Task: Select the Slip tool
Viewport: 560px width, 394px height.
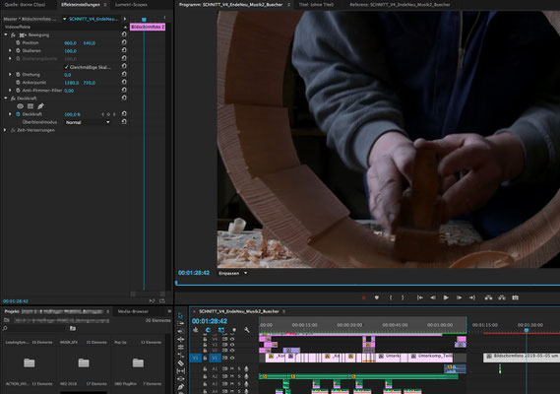Action: 181,371
